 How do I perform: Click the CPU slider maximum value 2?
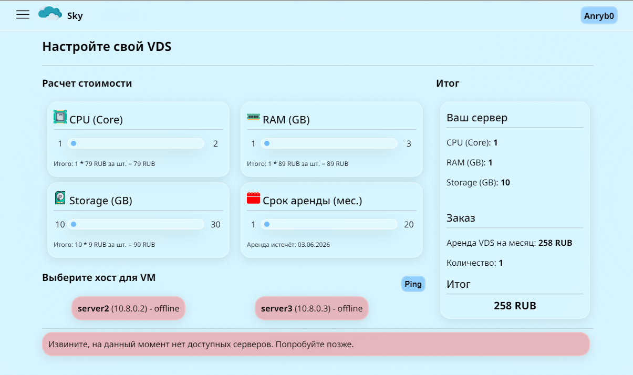[215, 144]
